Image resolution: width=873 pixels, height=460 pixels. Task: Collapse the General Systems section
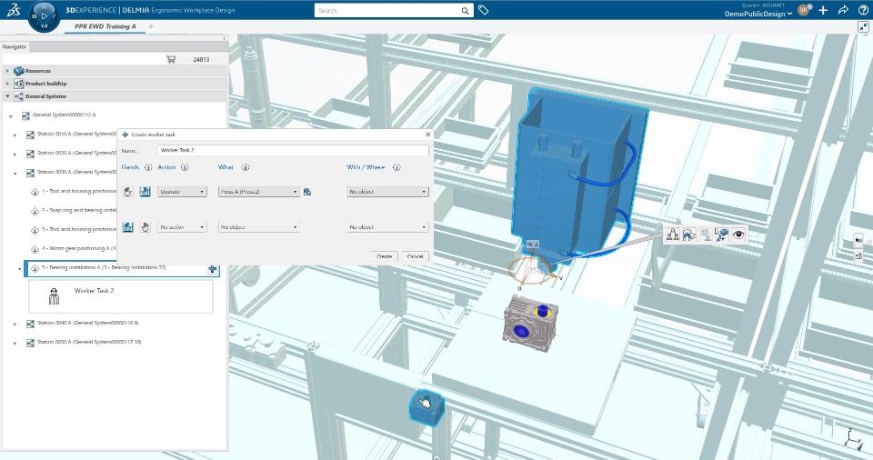coord(7,96)
